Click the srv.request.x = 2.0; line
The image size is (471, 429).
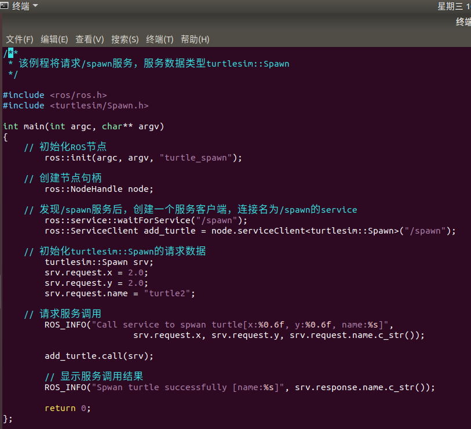(96, 272)
